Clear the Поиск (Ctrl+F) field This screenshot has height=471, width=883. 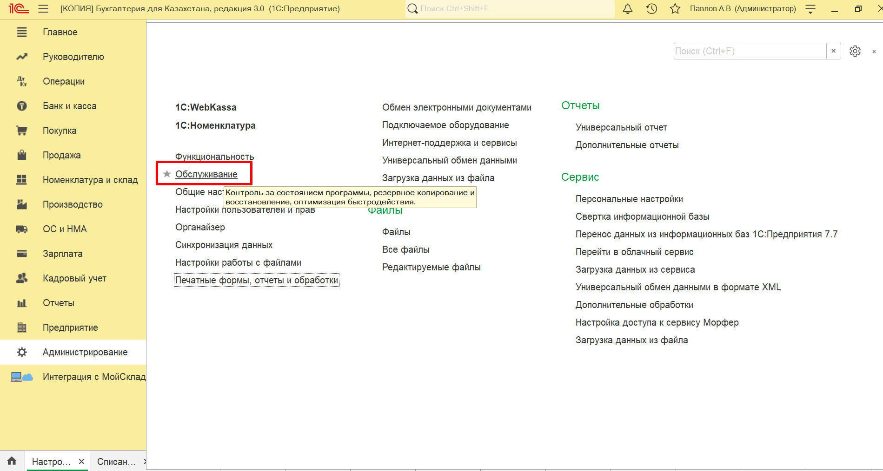(x=833, y=51)
